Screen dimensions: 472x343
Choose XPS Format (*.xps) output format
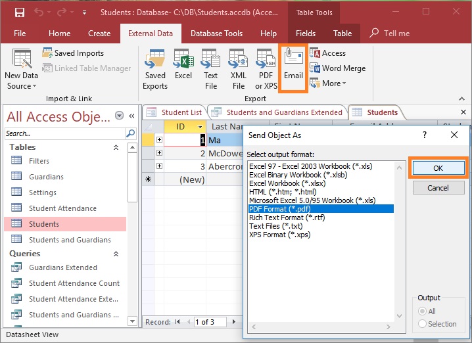[321, 235]
